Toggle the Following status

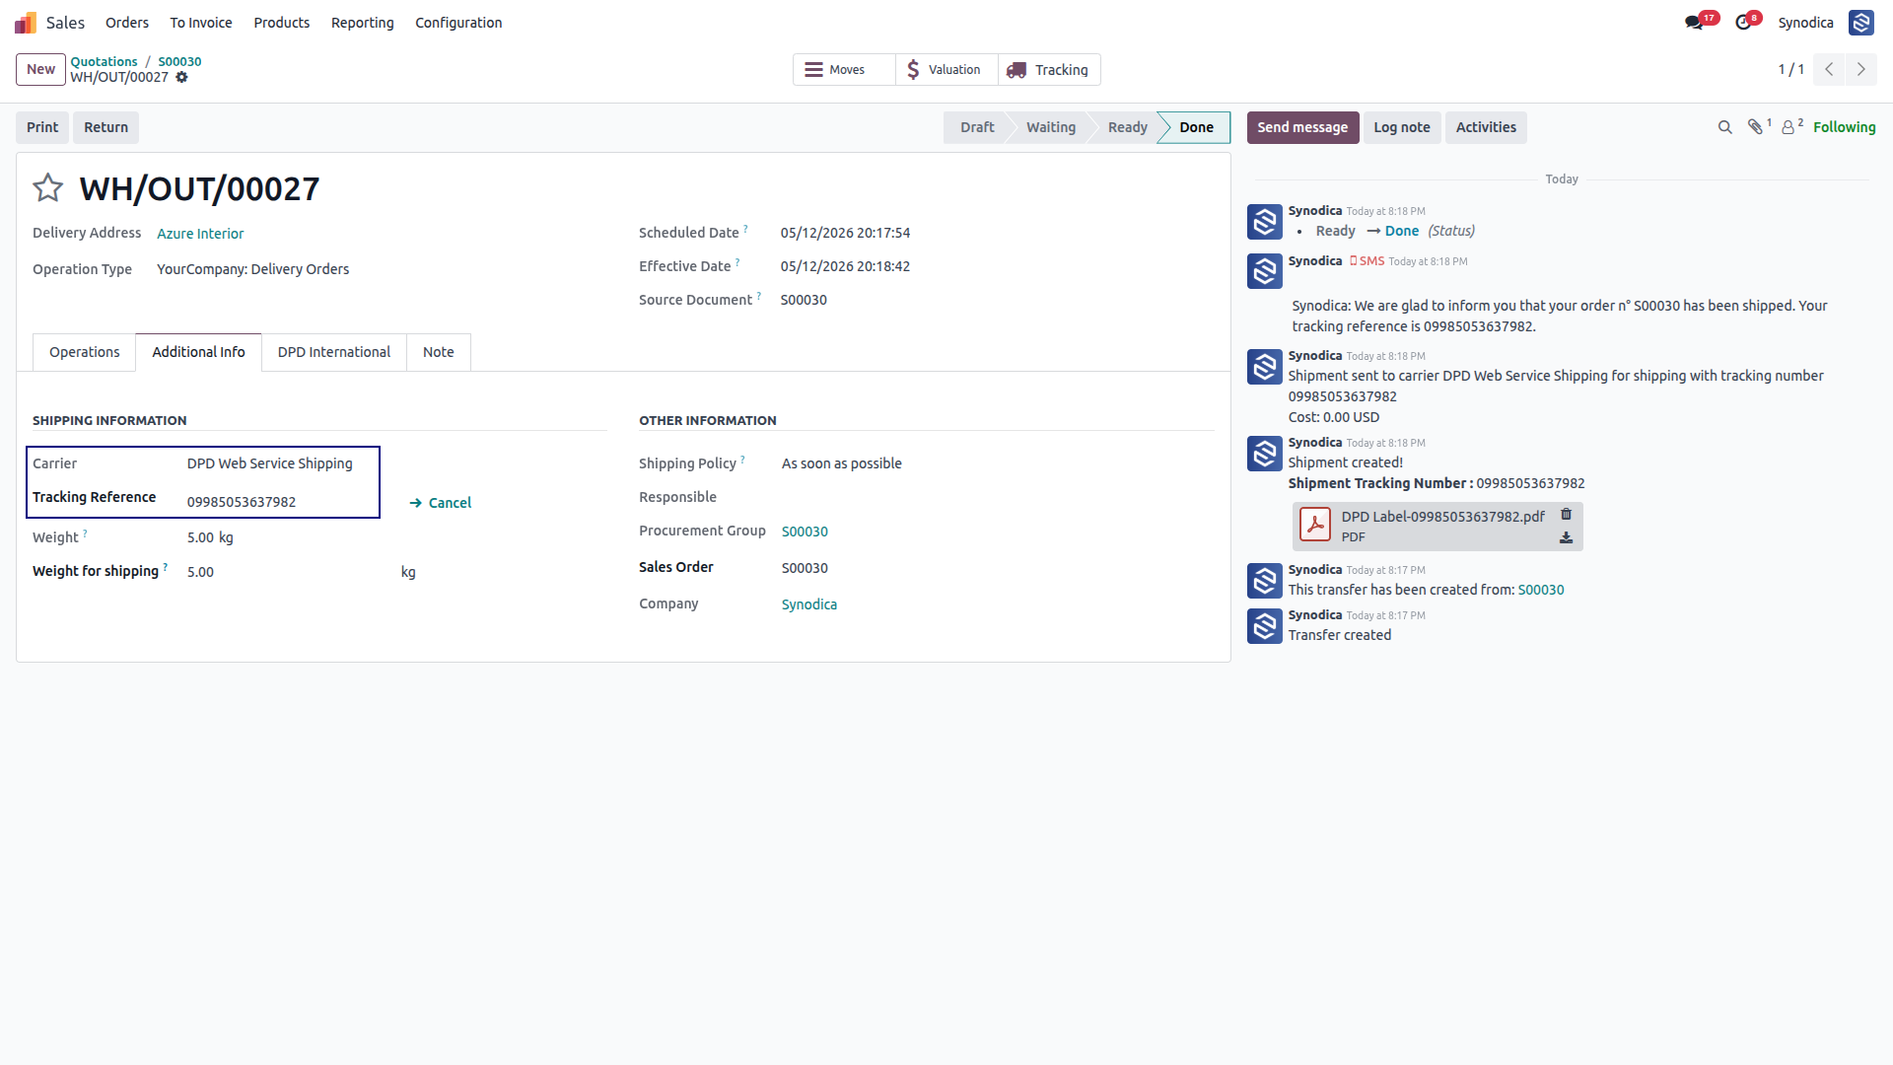(1844, 127)
